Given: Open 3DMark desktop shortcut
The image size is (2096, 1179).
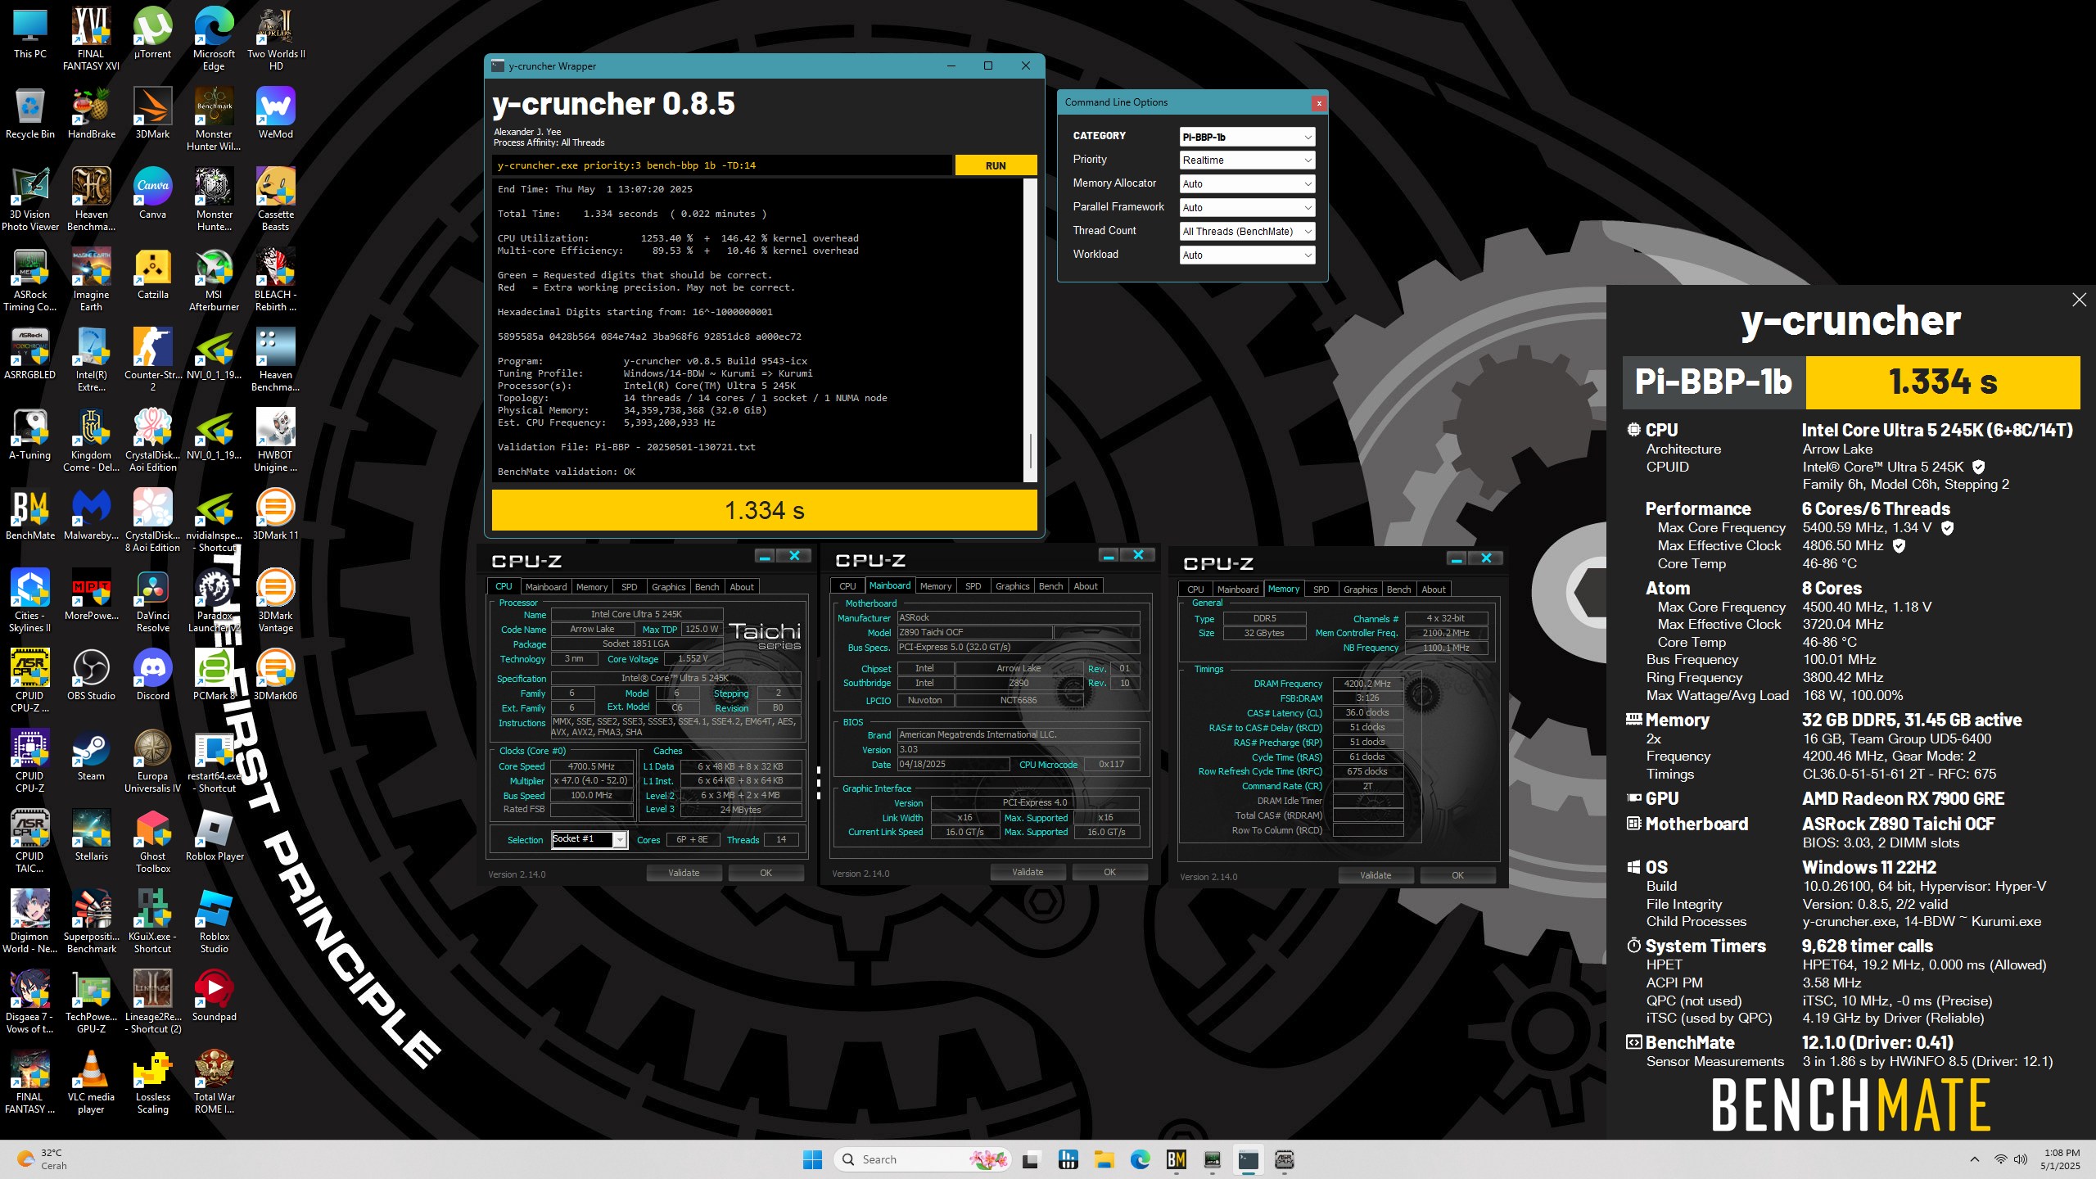Looking at the screenshot, I should [x=153, y=114].
